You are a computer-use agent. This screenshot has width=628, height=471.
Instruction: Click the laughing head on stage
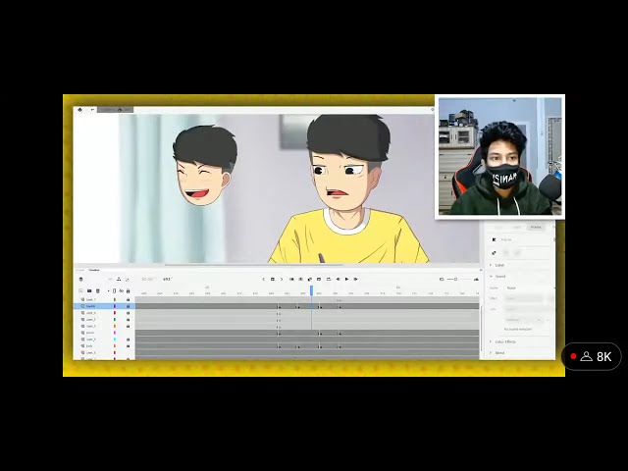point(205,166)
